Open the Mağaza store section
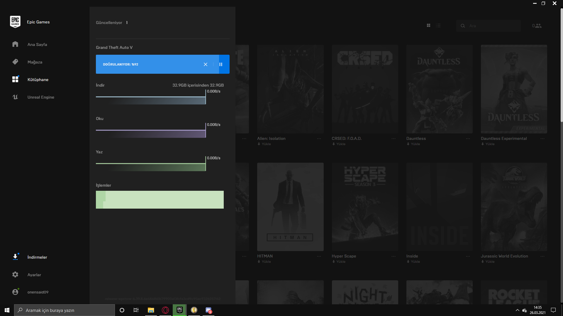The width and height of the screenshot is (563, 316). point(35,62)
